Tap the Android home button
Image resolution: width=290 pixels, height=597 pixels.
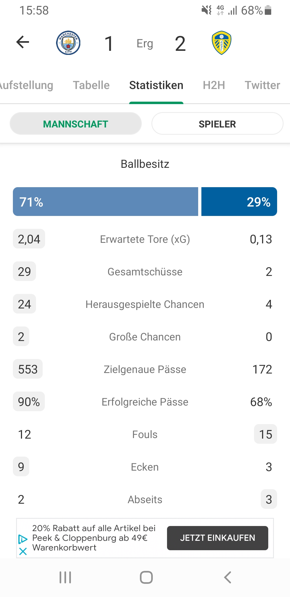tap(146, 577)
